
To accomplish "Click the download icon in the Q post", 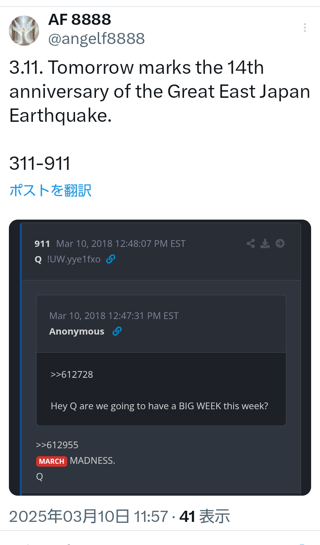I will click(265, 244).
